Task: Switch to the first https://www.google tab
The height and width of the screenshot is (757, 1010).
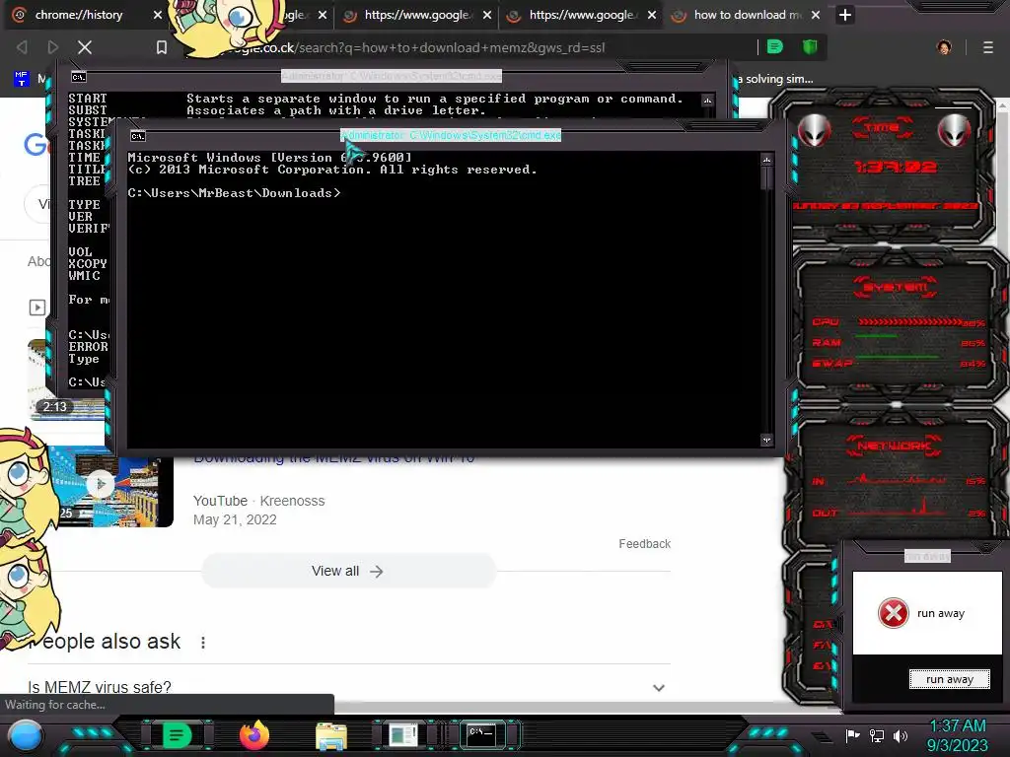Action: (417, 15)
